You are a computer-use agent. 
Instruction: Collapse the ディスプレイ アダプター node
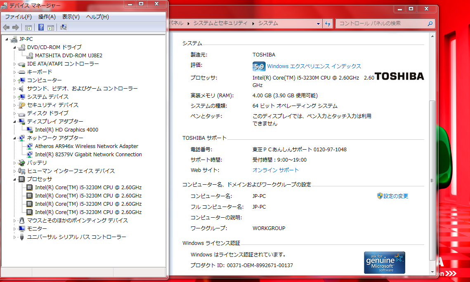(x=14, y=122)
